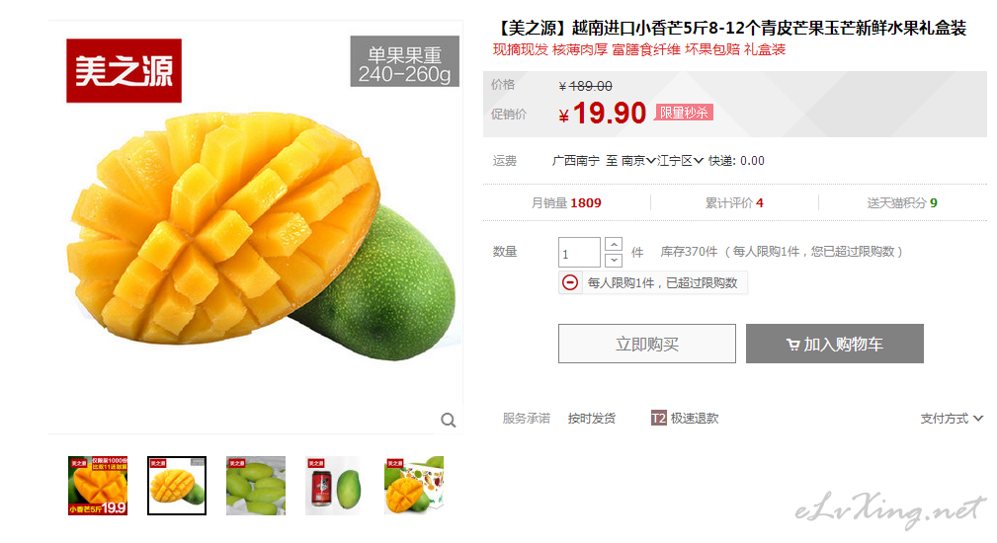Open the 南京 city dropdown

[x=638, y=161]
